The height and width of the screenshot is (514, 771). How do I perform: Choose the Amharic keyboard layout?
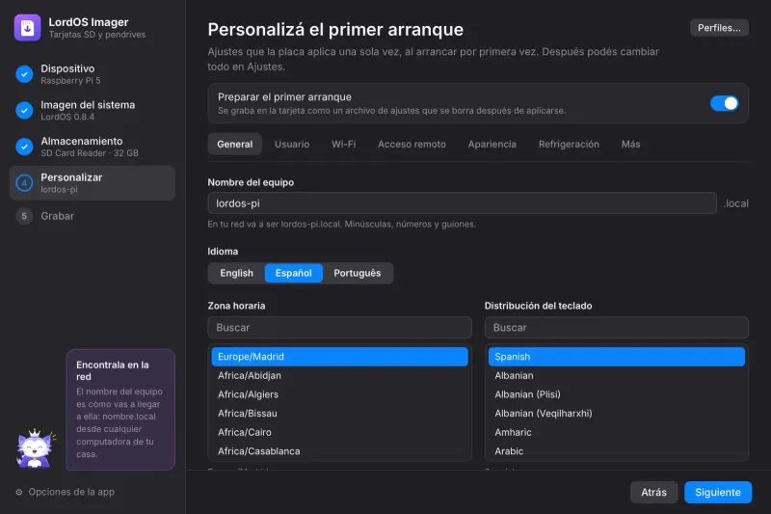click(617, 432)
